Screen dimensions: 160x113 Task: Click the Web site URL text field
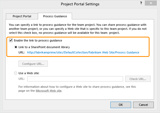pos(75,79)
